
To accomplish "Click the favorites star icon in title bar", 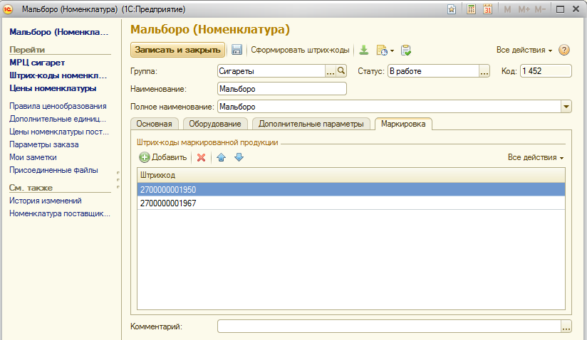I will (x=452, y=9).
